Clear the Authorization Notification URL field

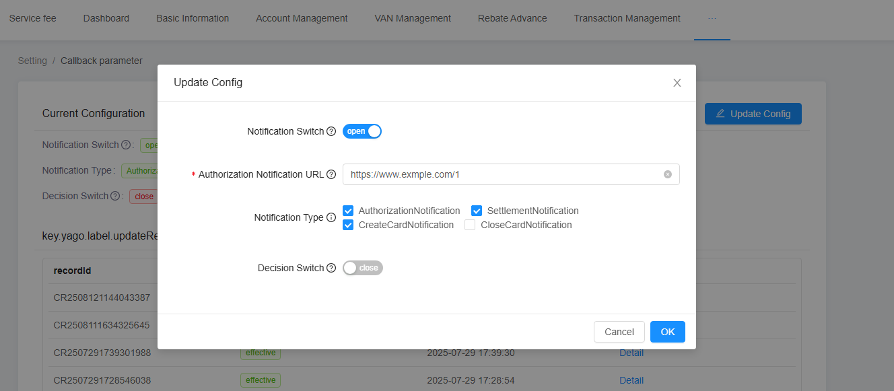668,174
